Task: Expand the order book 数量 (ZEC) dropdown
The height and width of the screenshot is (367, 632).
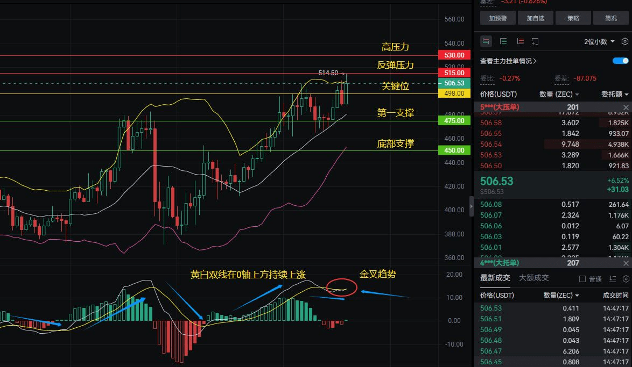Action: pos(559,94)
